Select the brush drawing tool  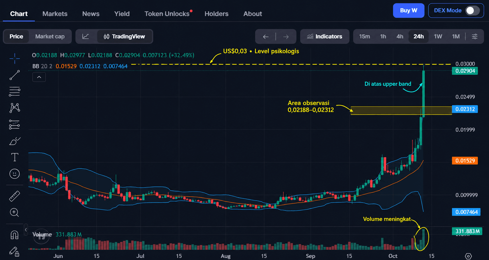tap(15, 141)
